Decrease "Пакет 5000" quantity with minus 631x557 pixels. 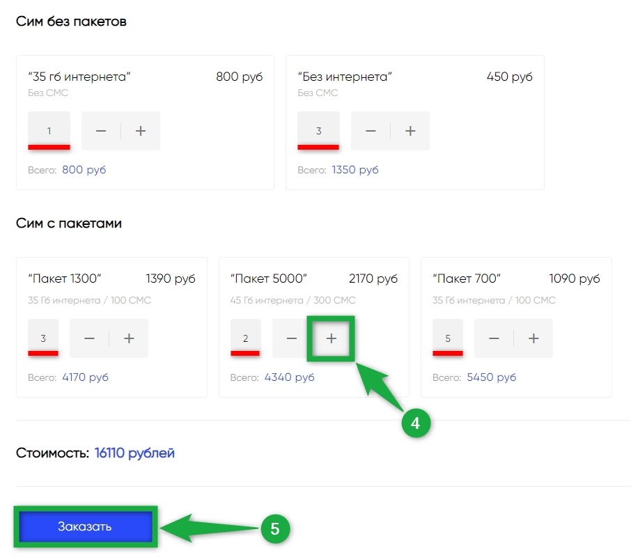tap(292, 338)
